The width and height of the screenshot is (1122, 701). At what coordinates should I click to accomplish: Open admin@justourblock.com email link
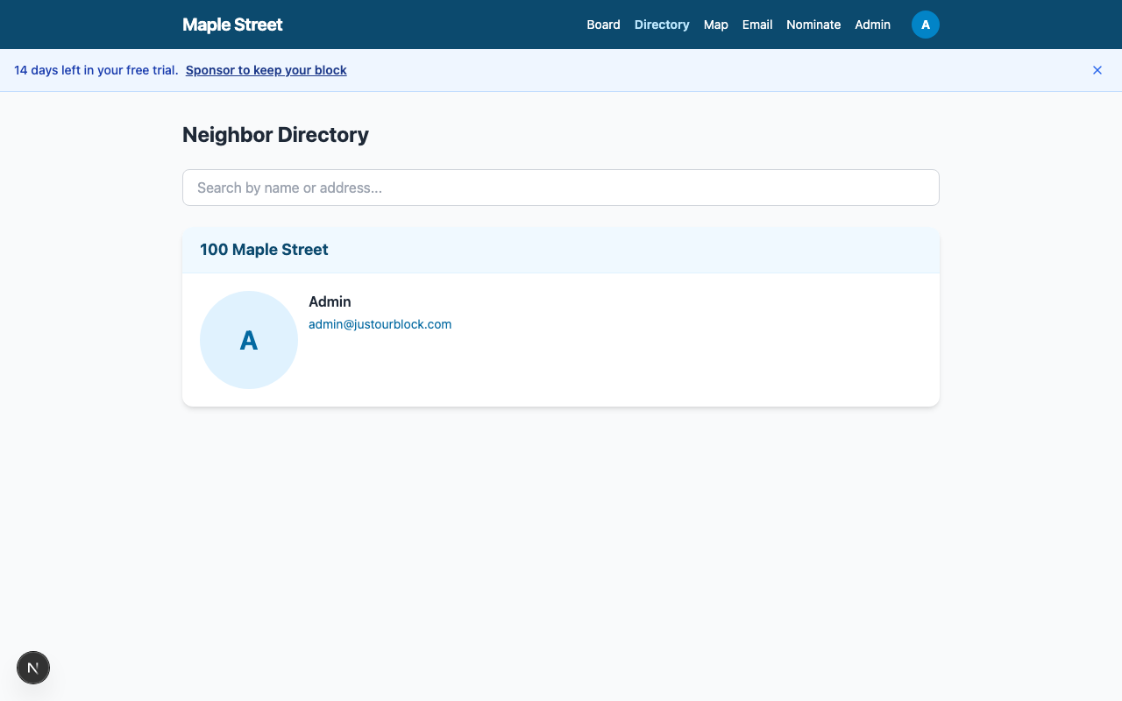point(380,324)
